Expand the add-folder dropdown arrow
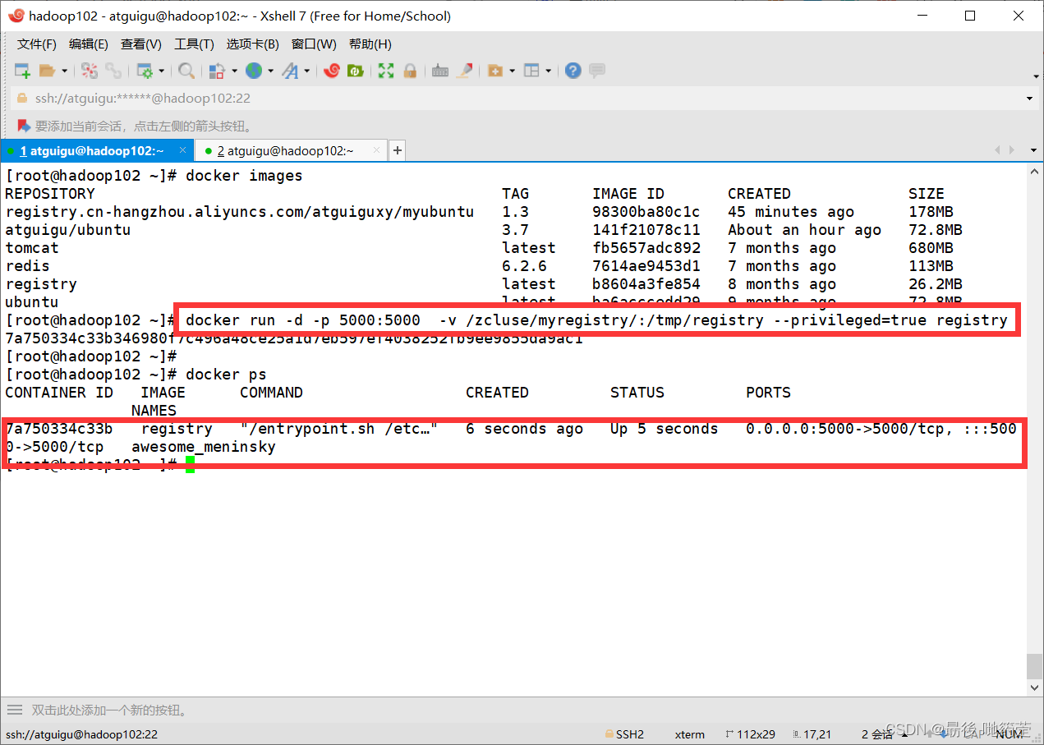 pyautogui.click(x=512, y=71)
